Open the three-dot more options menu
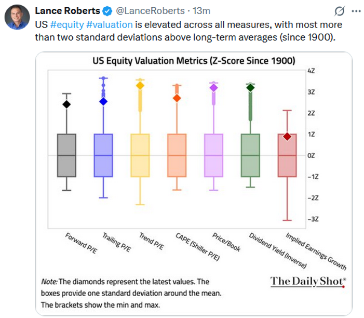The height and width of the screenshot is (318, 364). 356,10
